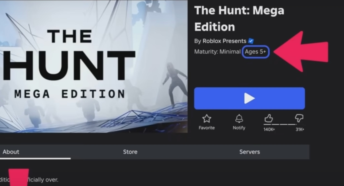This screenshot has width=344, height=186.
Task: Click the like/dislike ratio bar
Action: coord(284,124)
